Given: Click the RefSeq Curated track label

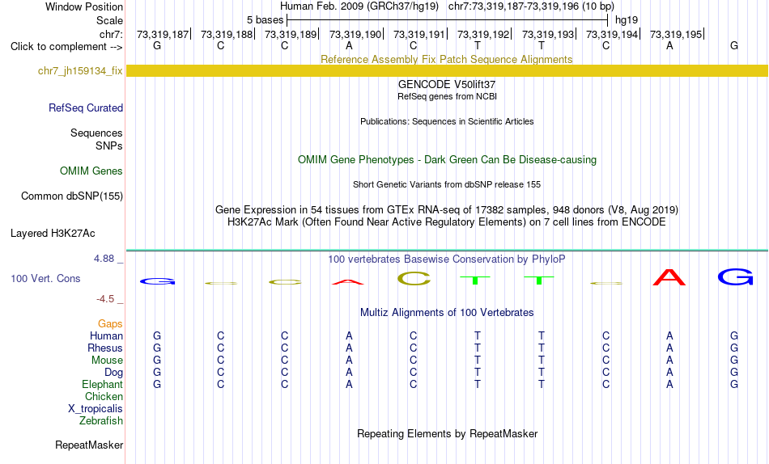Looking at the screenshot, I should [86, 108].
